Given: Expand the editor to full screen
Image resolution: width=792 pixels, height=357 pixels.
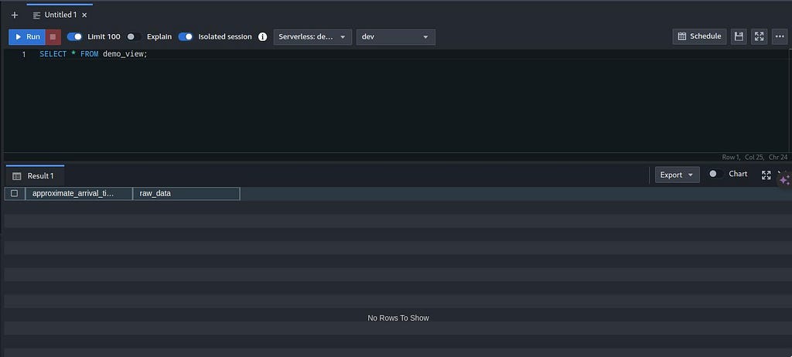Looking at the screenshot, I should click(760, 36).
